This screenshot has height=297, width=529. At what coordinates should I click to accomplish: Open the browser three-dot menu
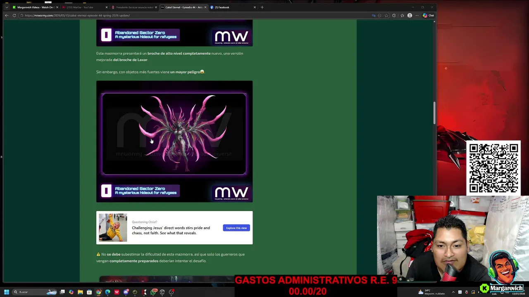point(417,15)
